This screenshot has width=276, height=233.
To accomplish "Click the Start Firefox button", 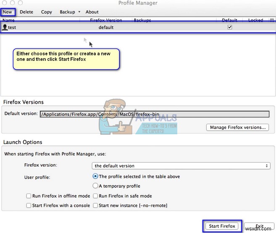I will (222, 226).
